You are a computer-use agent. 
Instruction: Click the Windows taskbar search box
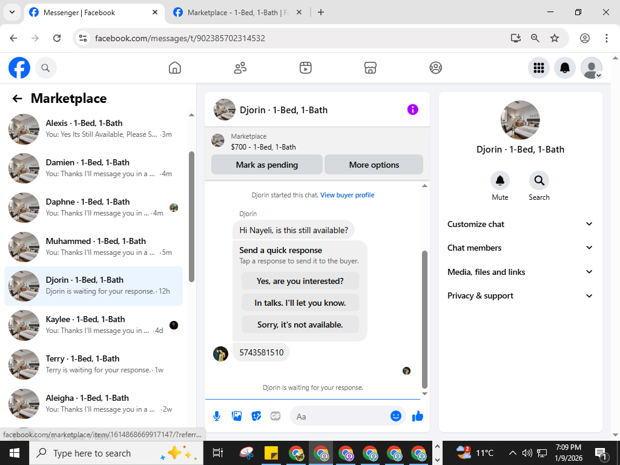tap(116, 453)
